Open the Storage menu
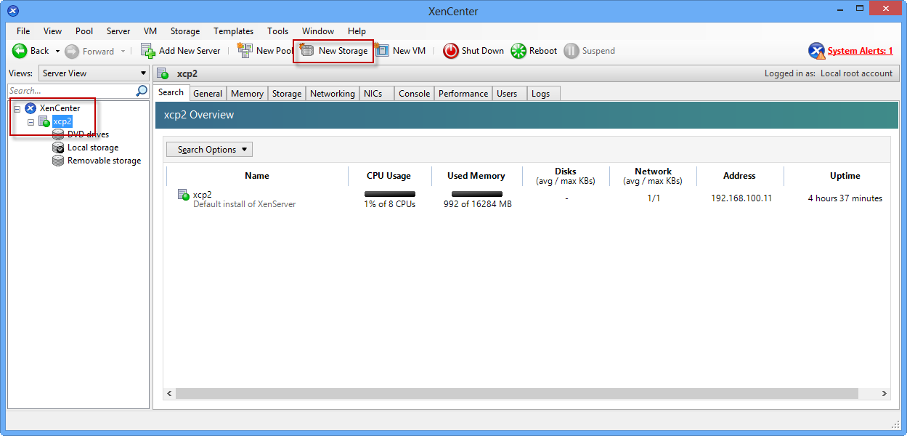 (x=185, y=31)
